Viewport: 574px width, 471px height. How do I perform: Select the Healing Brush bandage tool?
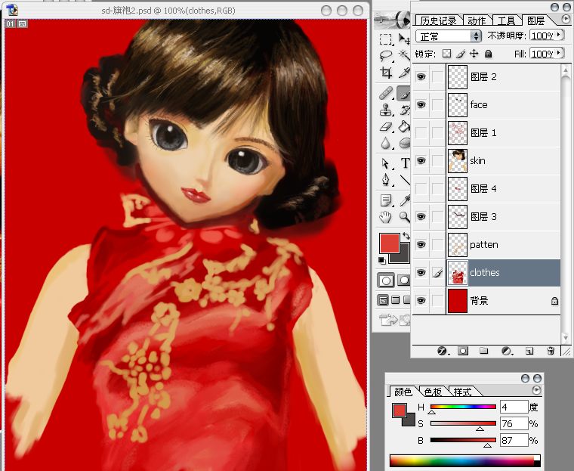tap(385, 93)
